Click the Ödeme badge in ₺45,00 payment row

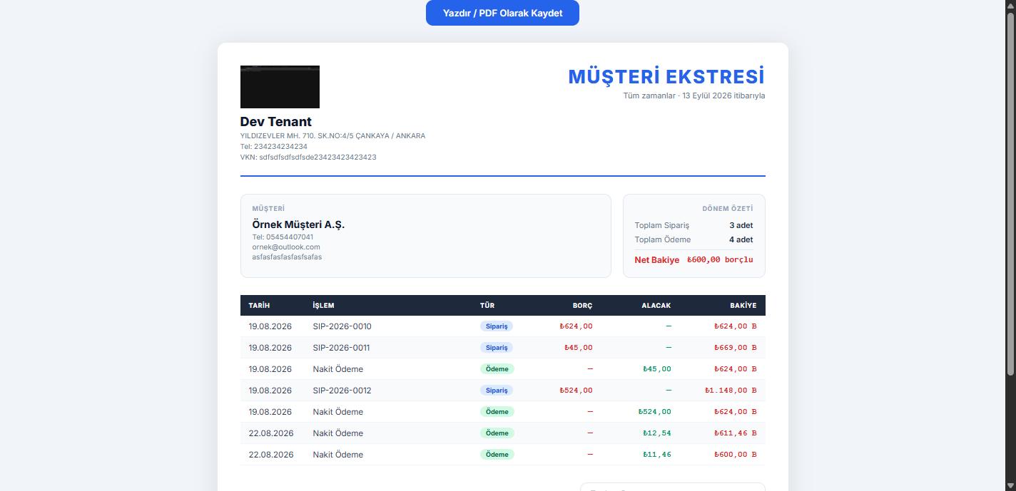pyautogui.click(x=497, y=369)
